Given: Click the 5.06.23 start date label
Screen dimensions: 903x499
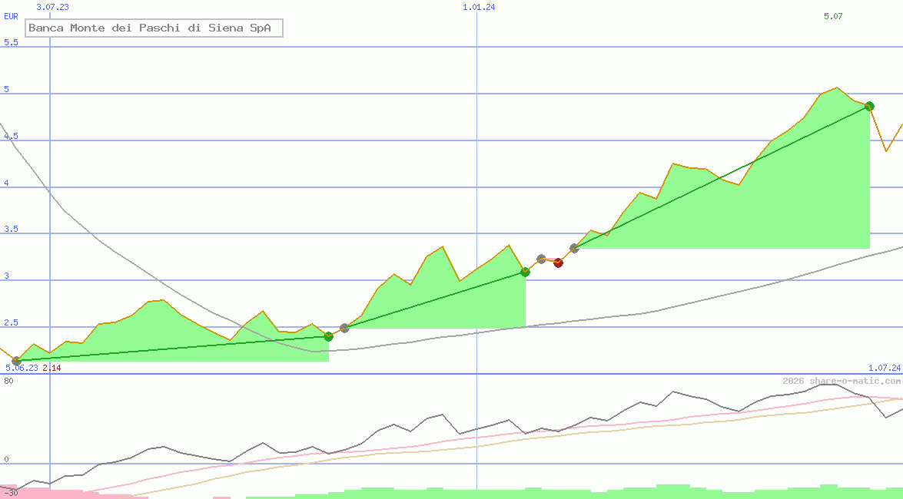Looking at the screenshot, I should pyautogui.click(x=22, y=368).
